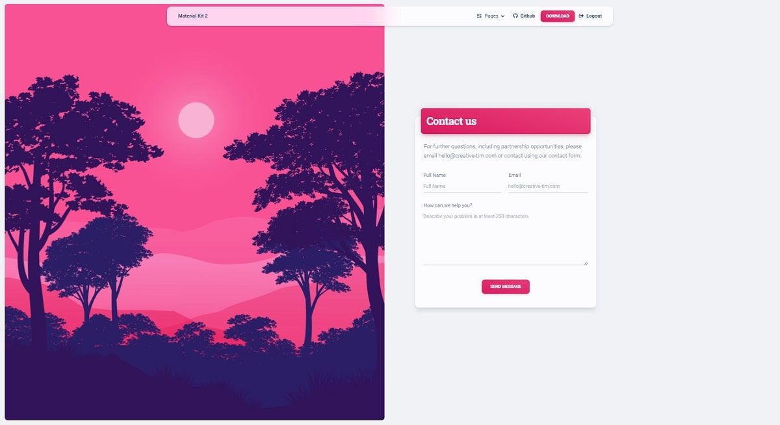Focus the Full Name input field
The width and height of the screenshot is (780, 425).
click(462, 187)
